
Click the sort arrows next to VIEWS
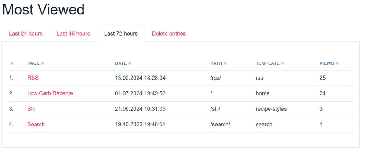(x=337, y=63)
